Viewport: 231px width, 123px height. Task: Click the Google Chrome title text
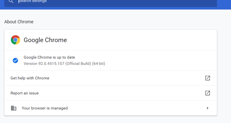tap(45, 40)
